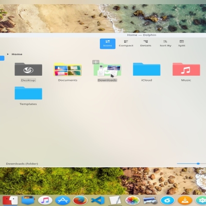This screenshot has width=206, height=206.
Task: Toggle selection plus on Downloads folder
Action: (x=96, y=62)
